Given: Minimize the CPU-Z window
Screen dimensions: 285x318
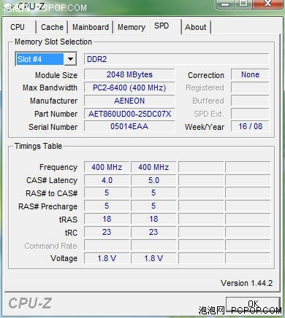Looking at the screenshot, I should [225, 4].
